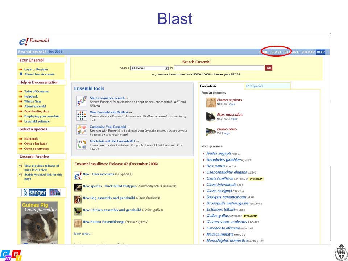Image resolution: width=348 pixels, height=261 pixels.
Task: Open Anopheles gambiae genome
Action: 224,160
